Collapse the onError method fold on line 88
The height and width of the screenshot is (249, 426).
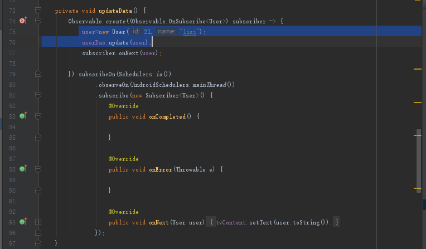38,169
